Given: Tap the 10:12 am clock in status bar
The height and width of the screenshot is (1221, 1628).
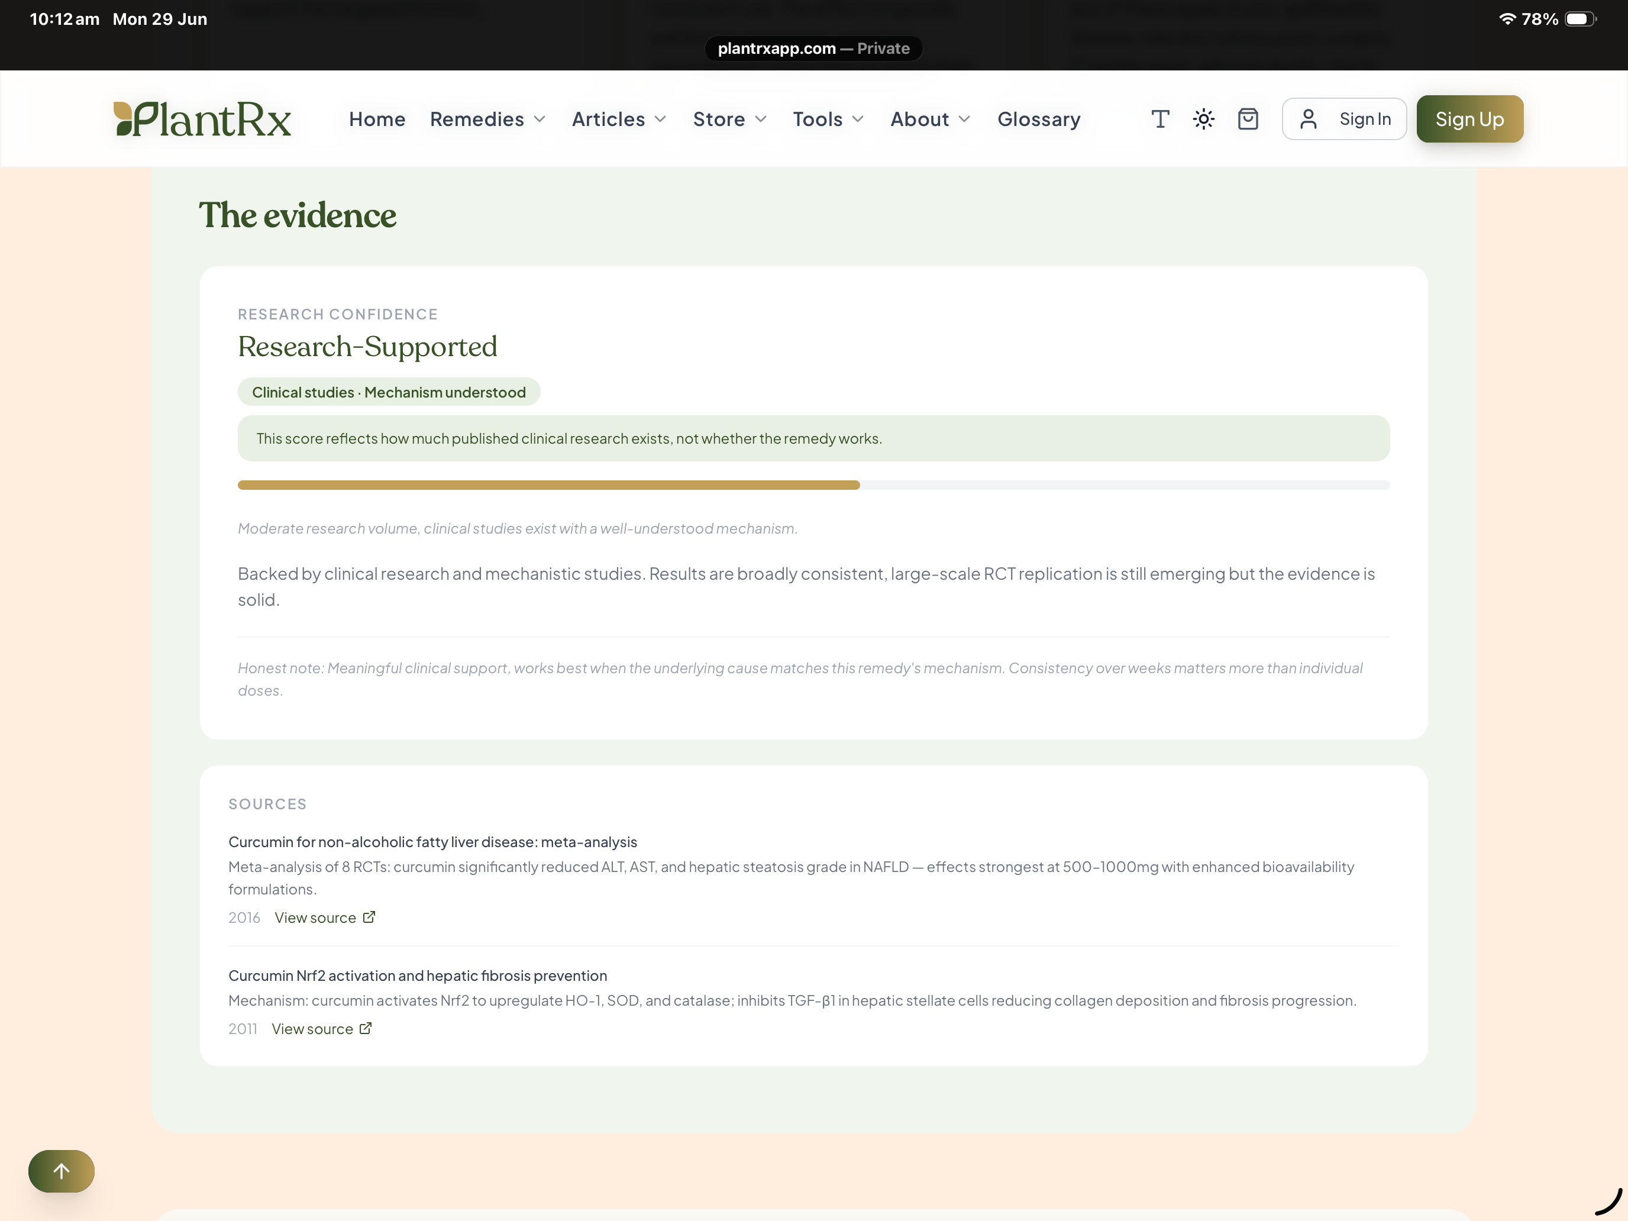Looking at the screenshot, I should 64,19.
